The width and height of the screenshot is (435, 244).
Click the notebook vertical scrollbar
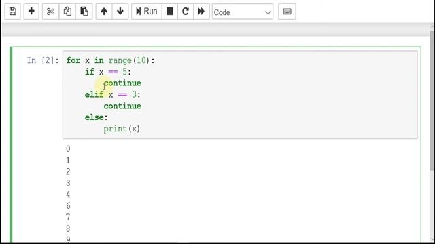click(x=432, y=100)
